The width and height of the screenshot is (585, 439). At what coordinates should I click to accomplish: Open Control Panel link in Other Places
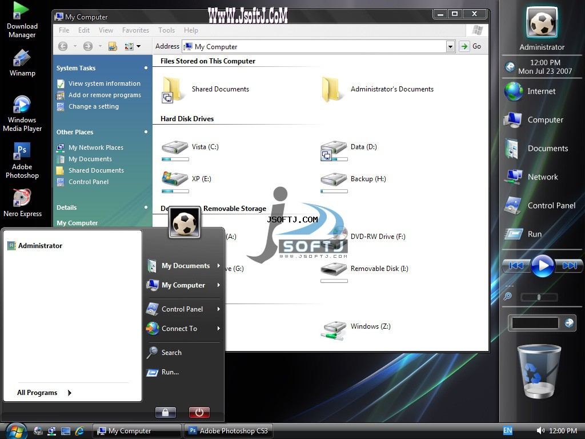coord(89,182)
